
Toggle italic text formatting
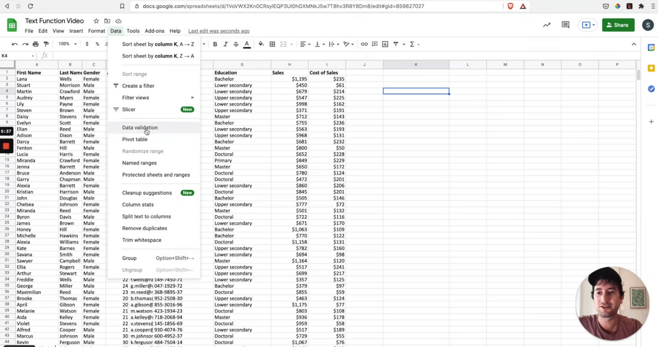[225, 44]
